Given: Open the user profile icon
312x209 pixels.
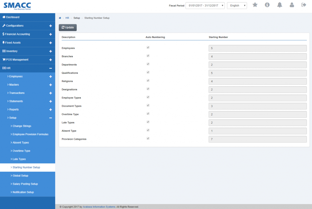Looking at the screenshot, I should [292, 5].
